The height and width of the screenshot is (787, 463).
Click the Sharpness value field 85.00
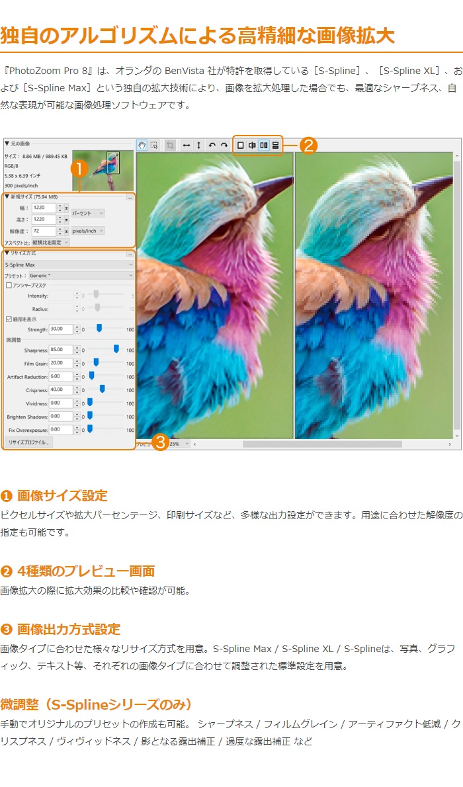click(61, 350)
